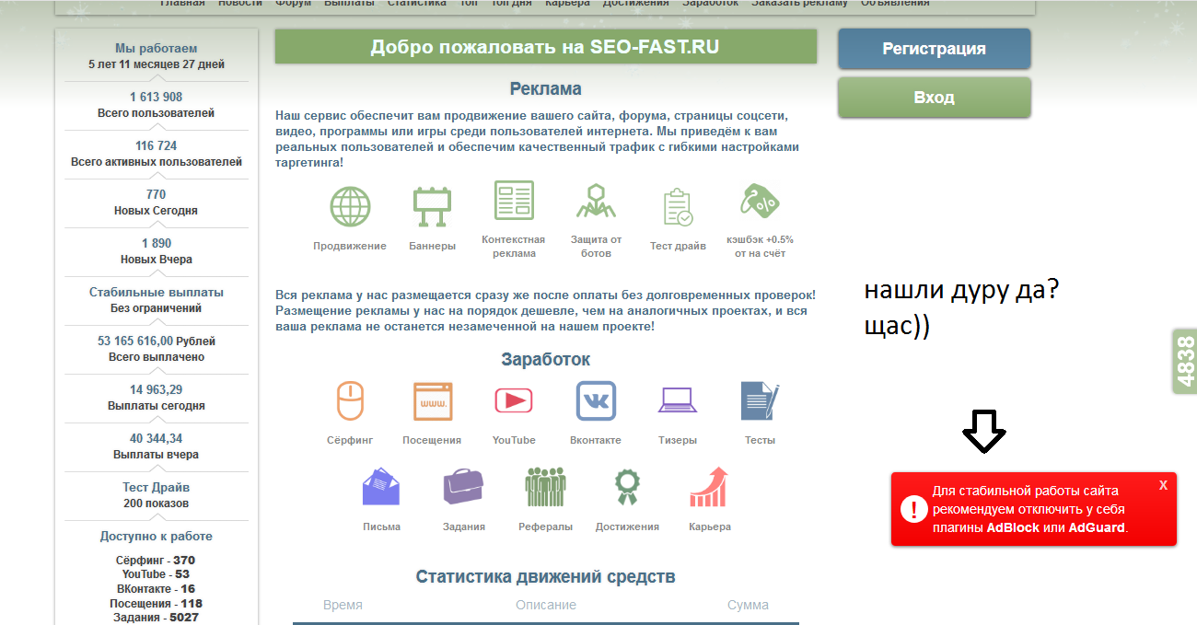Click the Заработок section heading
The height and width of the screenshot is (625, 1197).
tap(546, 360)
